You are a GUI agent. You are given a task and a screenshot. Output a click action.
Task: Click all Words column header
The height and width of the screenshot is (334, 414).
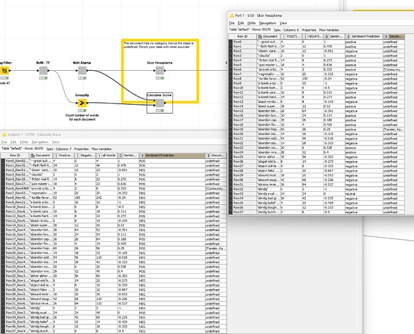(106, 156)
